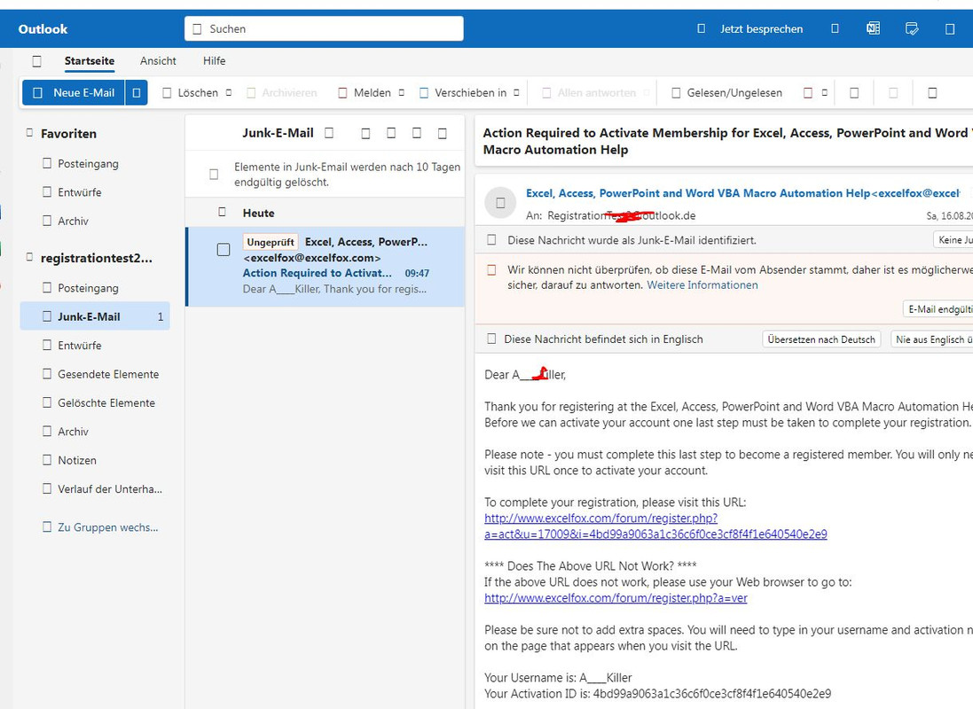Image resolution: width=973 pixels, height=709 pixels.
Task: Select the Junk-E-Mail folder
Action: [95, 316]
